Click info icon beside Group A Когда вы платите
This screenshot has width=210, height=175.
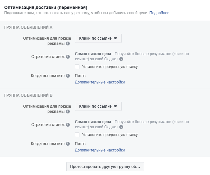click(68, 76)
